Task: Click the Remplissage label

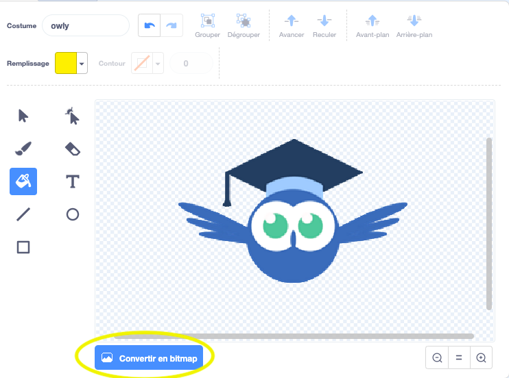Action: pyautogui.click(x=28, y=63)
